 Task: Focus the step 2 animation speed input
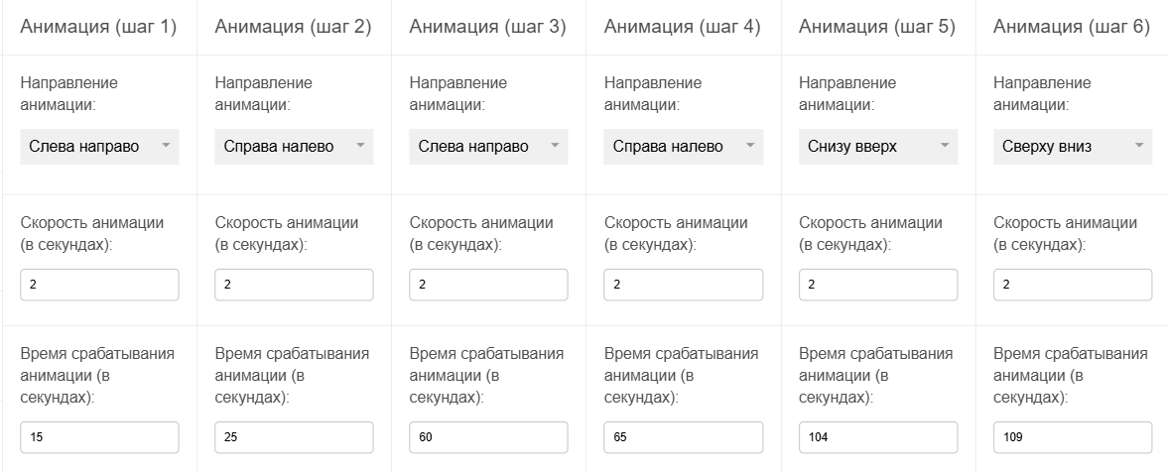294,285
